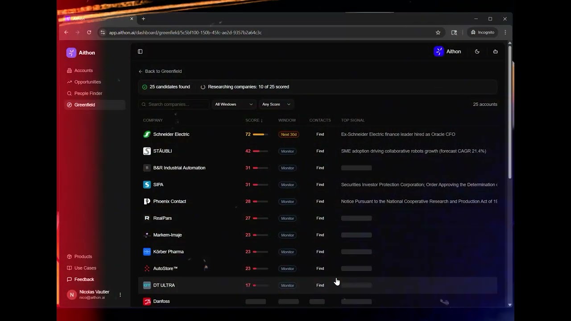Sort by the SCORE column header

pos(254,120)
